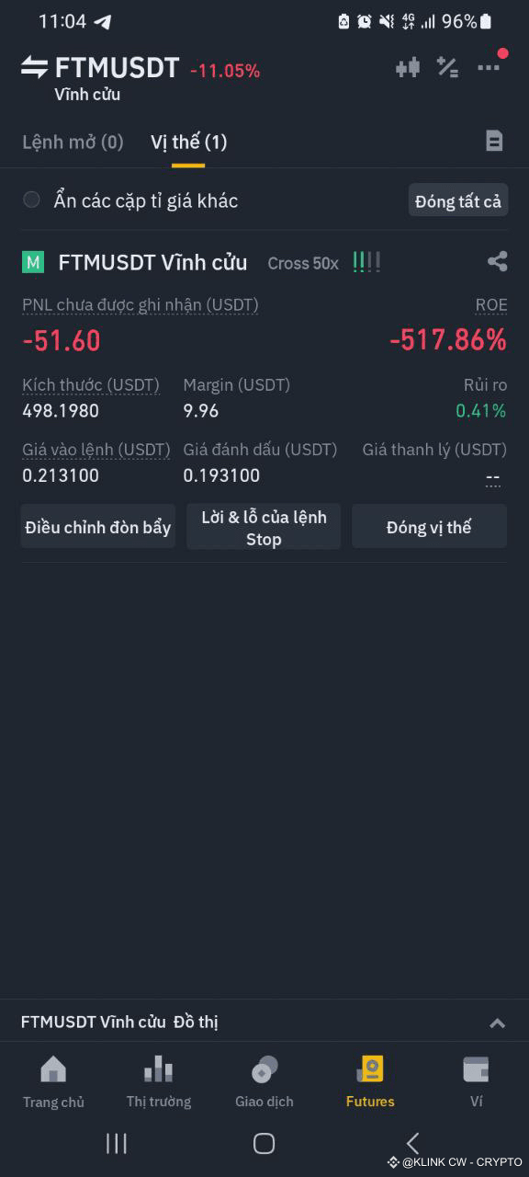
Task: Open the Cross 50x margin mode selector
Action: point(303,263)
